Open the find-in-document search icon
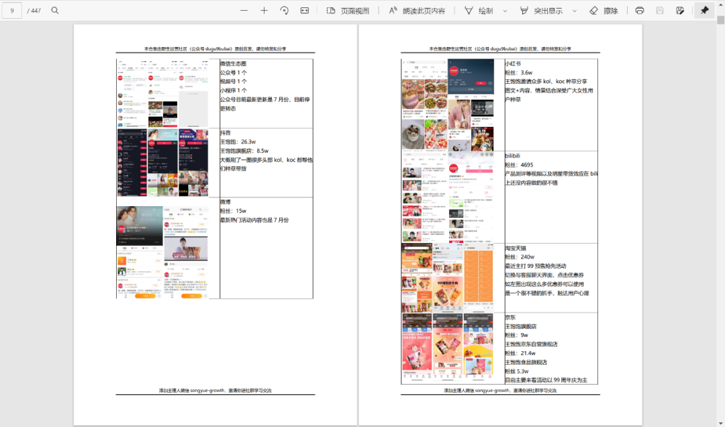Image resolution: width=725 pixels, height=427 pixels. (55, 10)
